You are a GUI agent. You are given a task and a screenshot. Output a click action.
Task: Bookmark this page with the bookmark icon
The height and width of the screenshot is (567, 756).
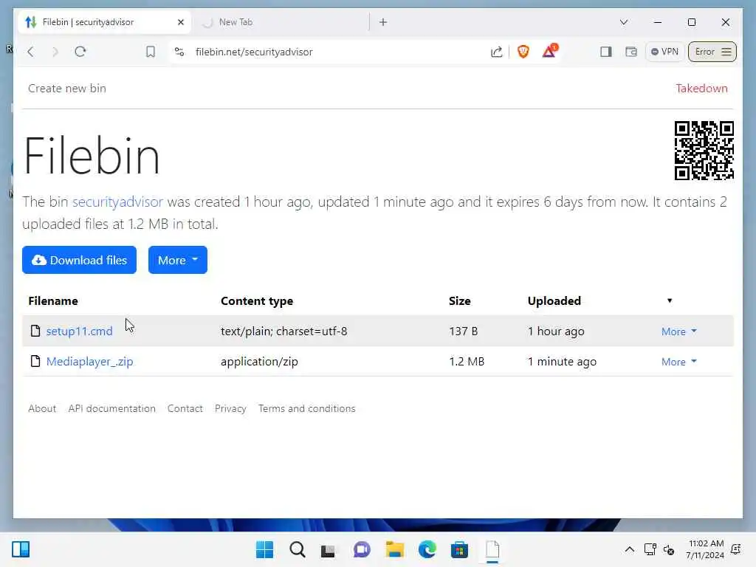151,52
